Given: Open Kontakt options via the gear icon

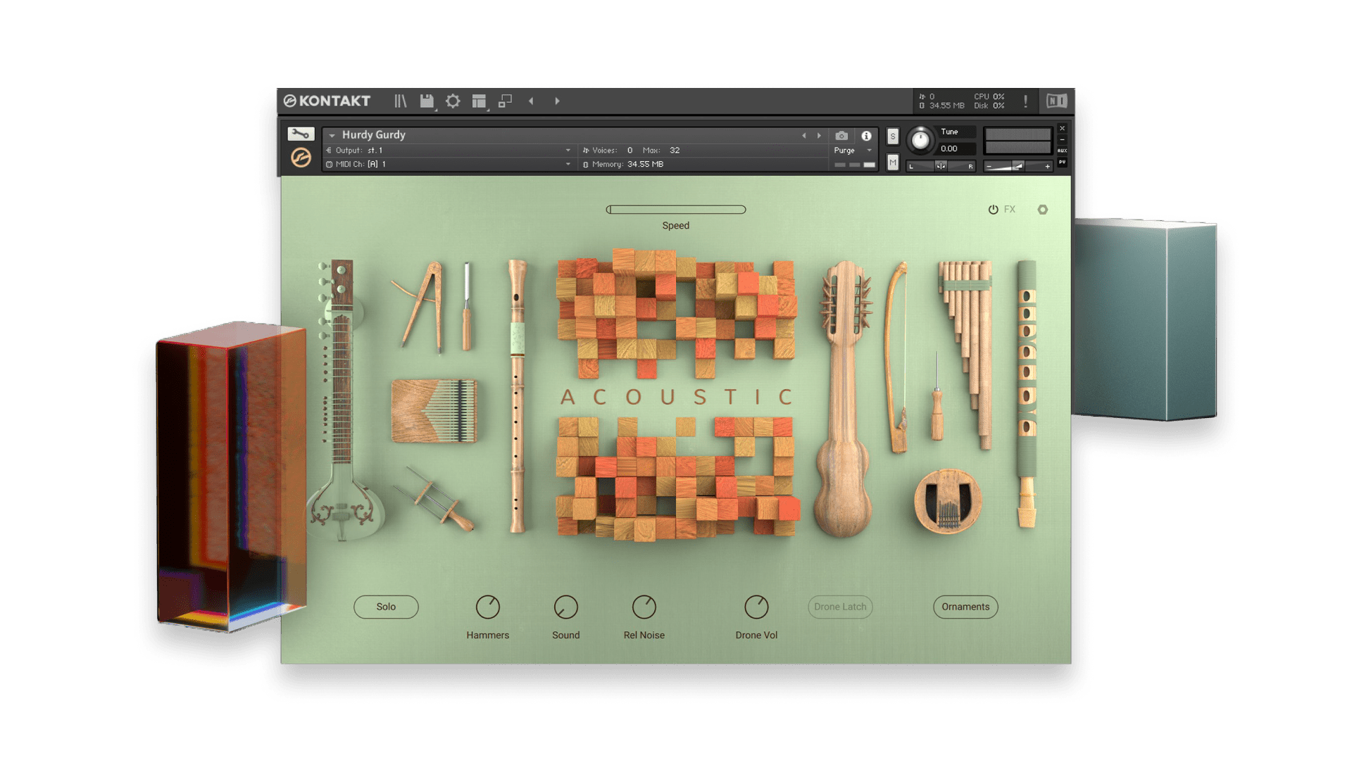Looking at the screenshot, I should (x=453, y=101).
